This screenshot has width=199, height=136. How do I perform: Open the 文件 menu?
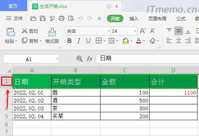point(14,18)
